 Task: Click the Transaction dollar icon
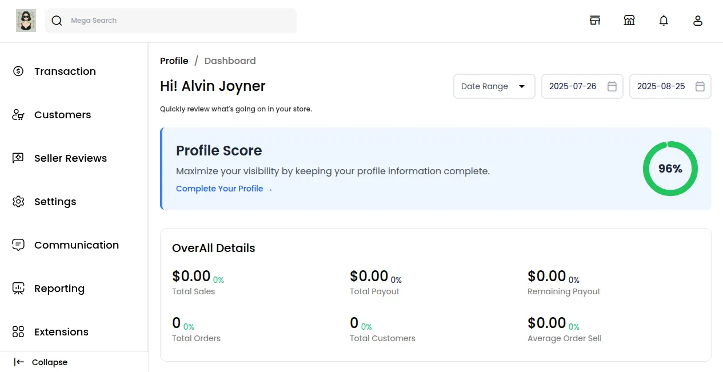click(18, 71)
